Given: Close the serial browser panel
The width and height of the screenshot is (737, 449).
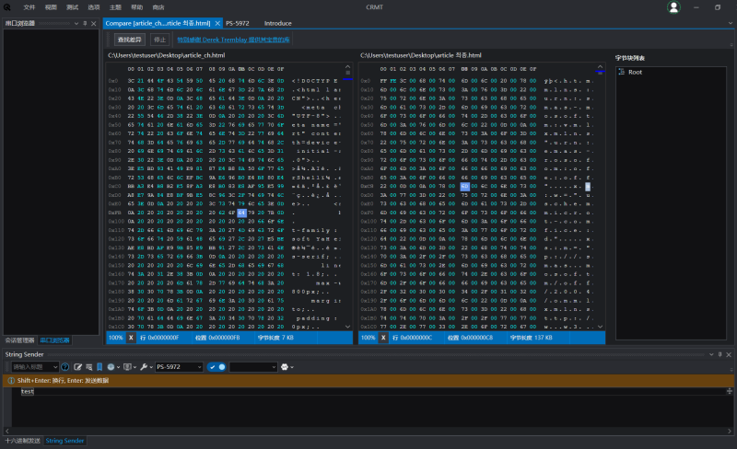Looking at the screenshot, I should pyautogui.click(x=94, y=23).
